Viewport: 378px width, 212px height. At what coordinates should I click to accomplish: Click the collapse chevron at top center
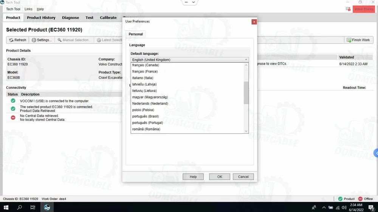[x=193, y=2]
